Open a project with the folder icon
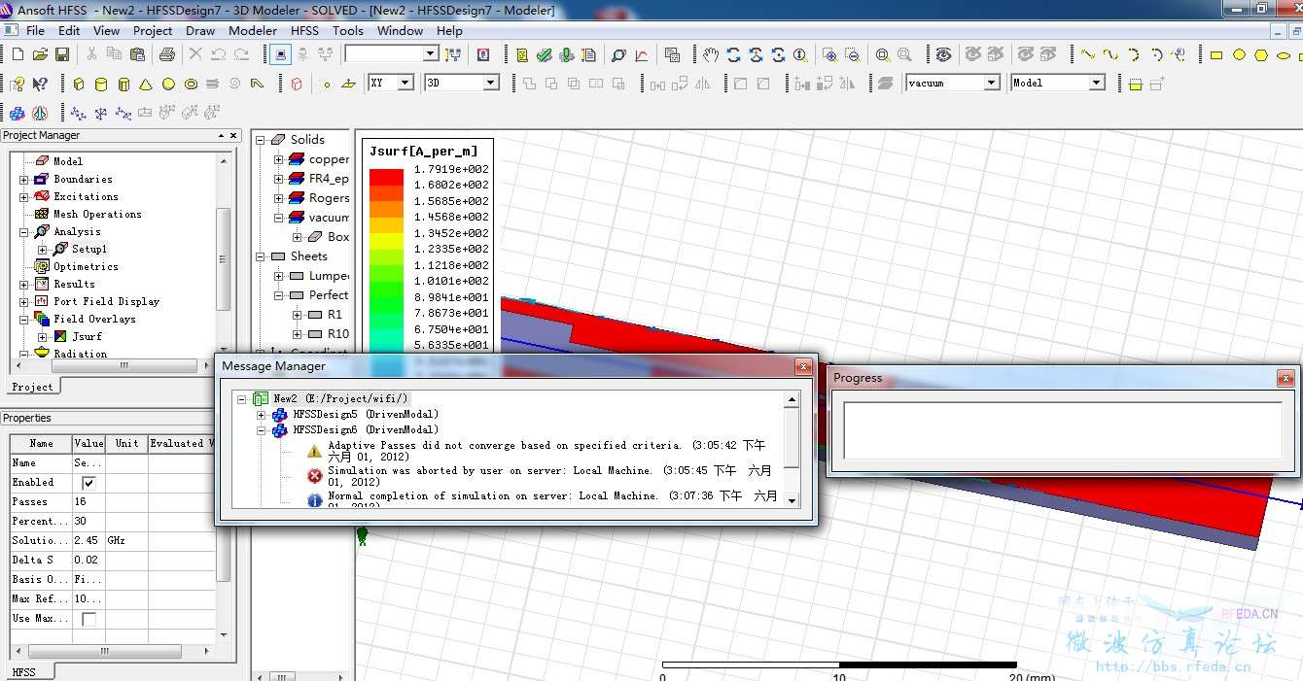1303x681 pixels. [40, 54]
